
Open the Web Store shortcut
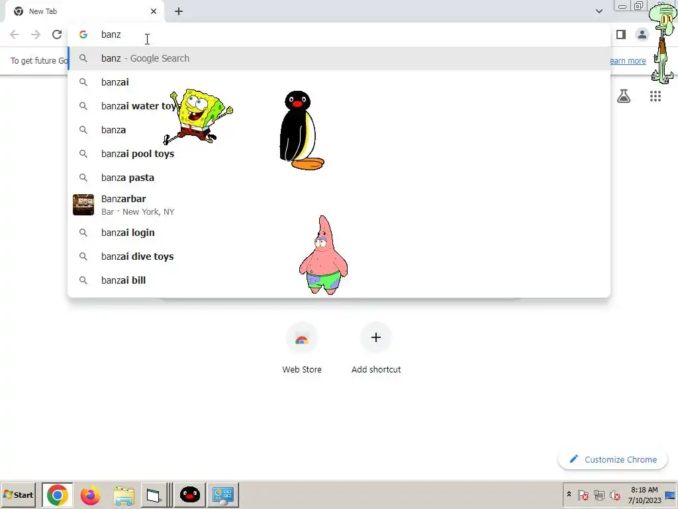click(x=302, y=349)
